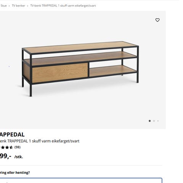183x183 pixels.
Task: Jump to third image via last dot
Action: click(158, 121)
